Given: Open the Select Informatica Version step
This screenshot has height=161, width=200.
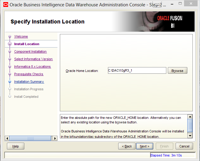Looking at the screenshot, I should pyautogui.click(x=33, y=59).
